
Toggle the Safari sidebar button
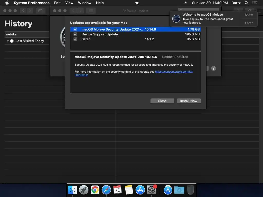40,11
